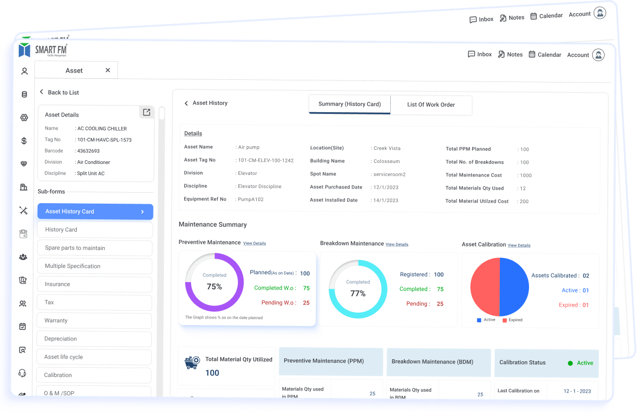Switch to the List Of Work Order tab
The width and height of the screenshot is (637, 412).
(x=431, y=105)
